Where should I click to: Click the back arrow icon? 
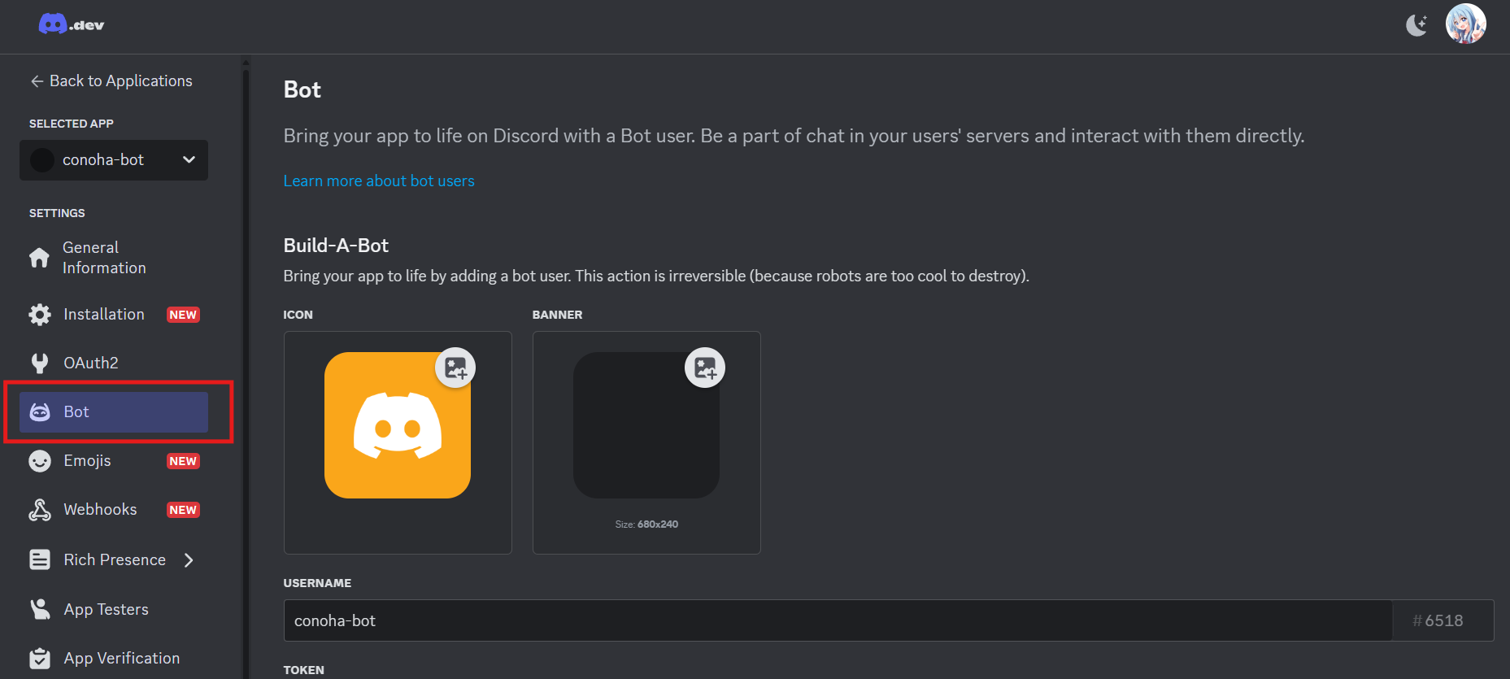click(x=37, y=81)
